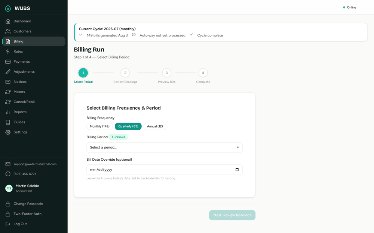Open Notices menu item
This screenshot has width=374, height=233.
coord(34,82)
